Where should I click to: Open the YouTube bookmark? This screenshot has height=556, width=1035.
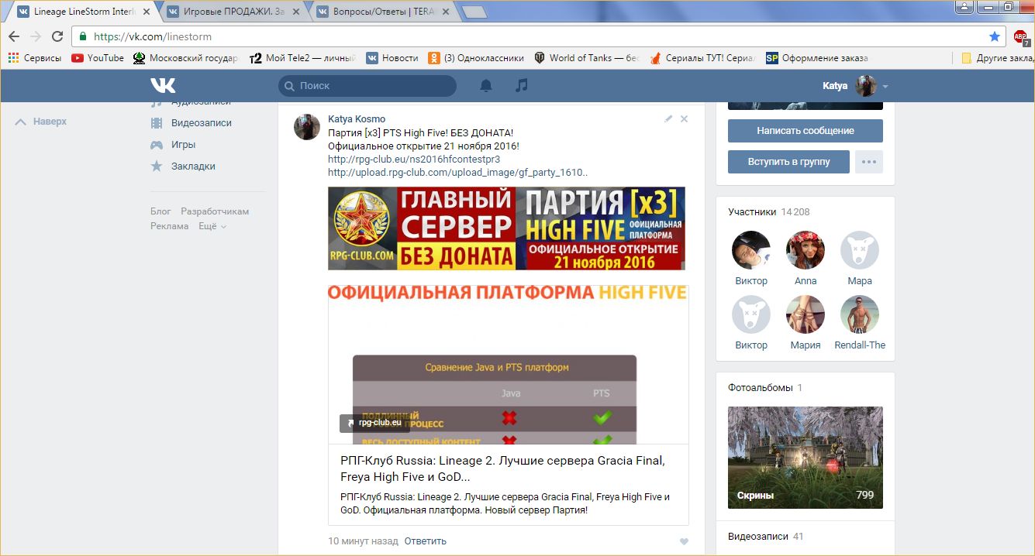pyautogui.click(x=98, y=57)
